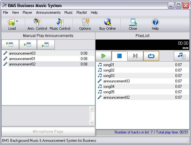The height and width of the screenshot is (145, 191).
Task: Toggle the repeat loop button
Action: 151,56
